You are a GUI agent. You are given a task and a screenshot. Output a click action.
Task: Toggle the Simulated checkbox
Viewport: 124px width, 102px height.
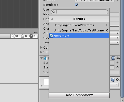pyautogui.click(x=76, y=5)
